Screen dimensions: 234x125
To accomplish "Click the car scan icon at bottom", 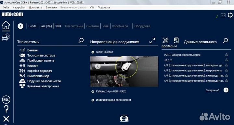I will (x=124, y=118).
